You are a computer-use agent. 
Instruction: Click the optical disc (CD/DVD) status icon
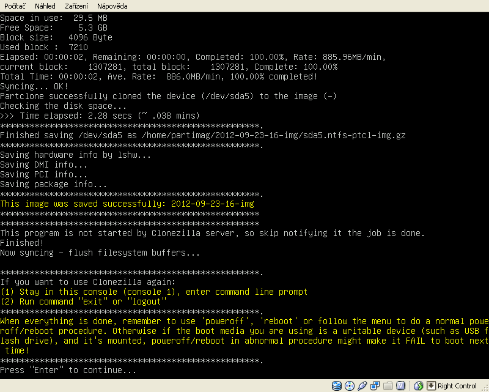tap(349, 386)
